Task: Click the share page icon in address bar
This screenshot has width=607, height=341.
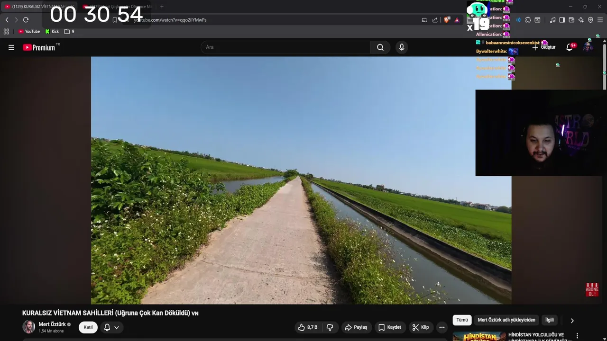Action: tap(435, 20)
